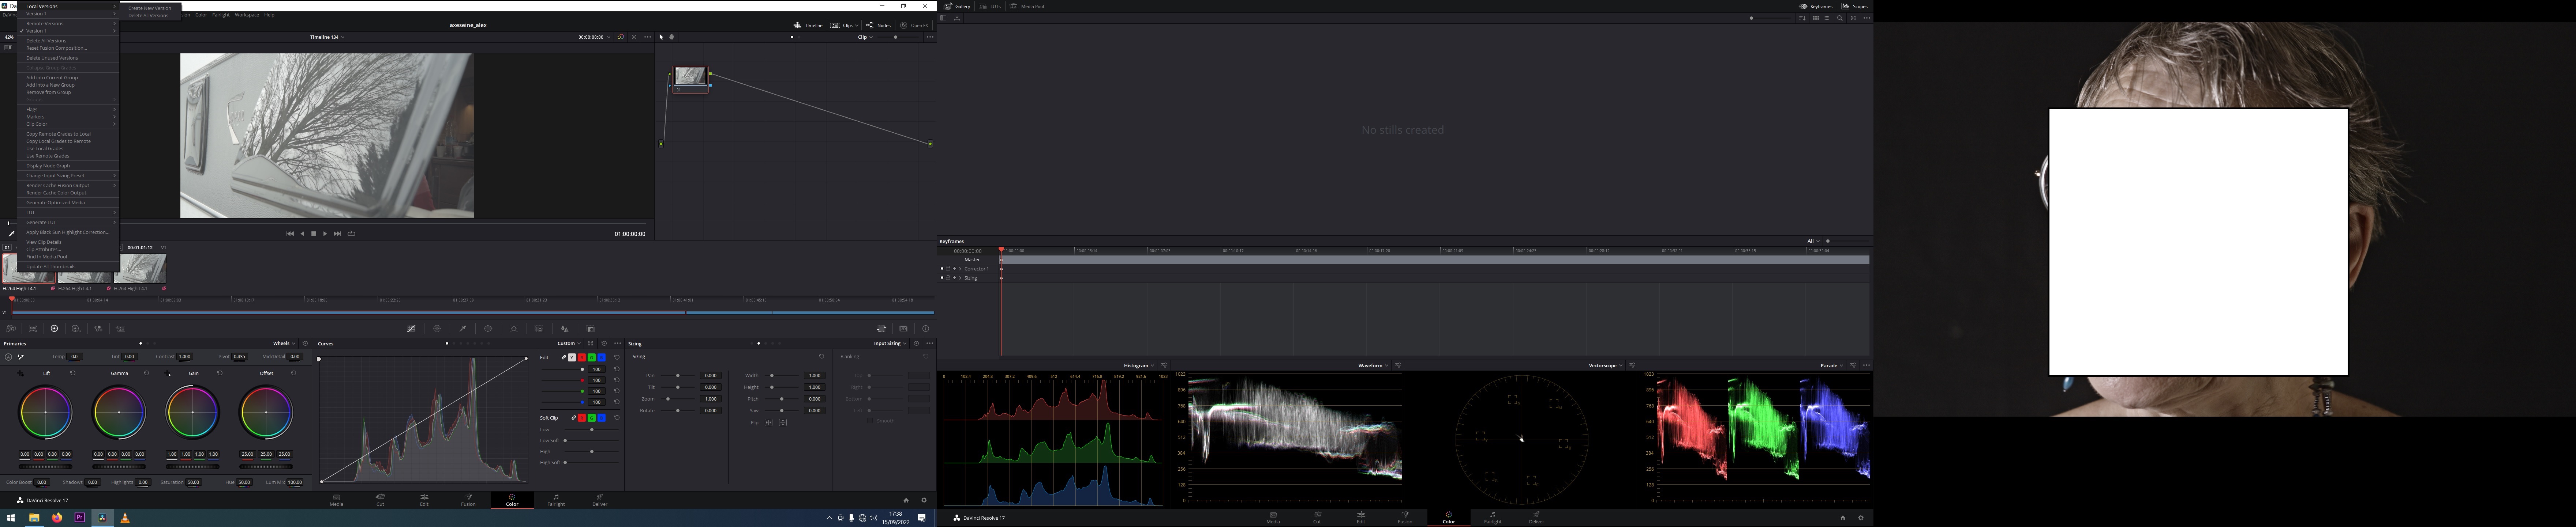Screen dimensions: 2576x527
Task: Select the hand pan tool in node editor
Action: pos(671,37)
